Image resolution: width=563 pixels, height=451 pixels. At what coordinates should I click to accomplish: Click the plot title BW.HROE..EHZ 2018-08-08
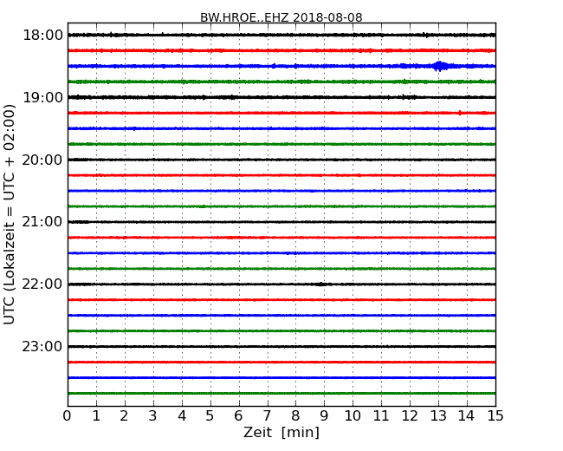(x=281, y=17)
